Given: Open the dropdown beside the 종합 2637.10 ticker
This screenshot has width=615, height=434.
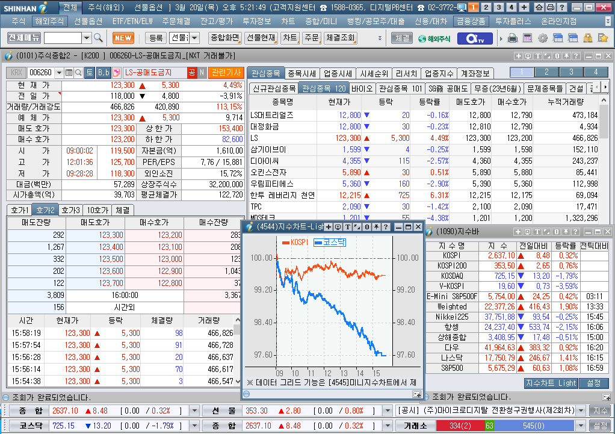Looking at the screenshot, I should (194, 411).
